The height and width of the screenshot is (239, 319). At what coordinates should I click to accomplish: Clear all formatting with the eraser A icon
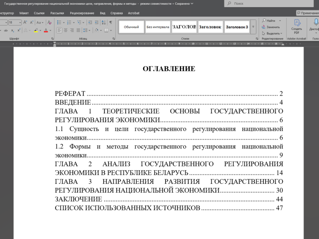pos(49,22)
